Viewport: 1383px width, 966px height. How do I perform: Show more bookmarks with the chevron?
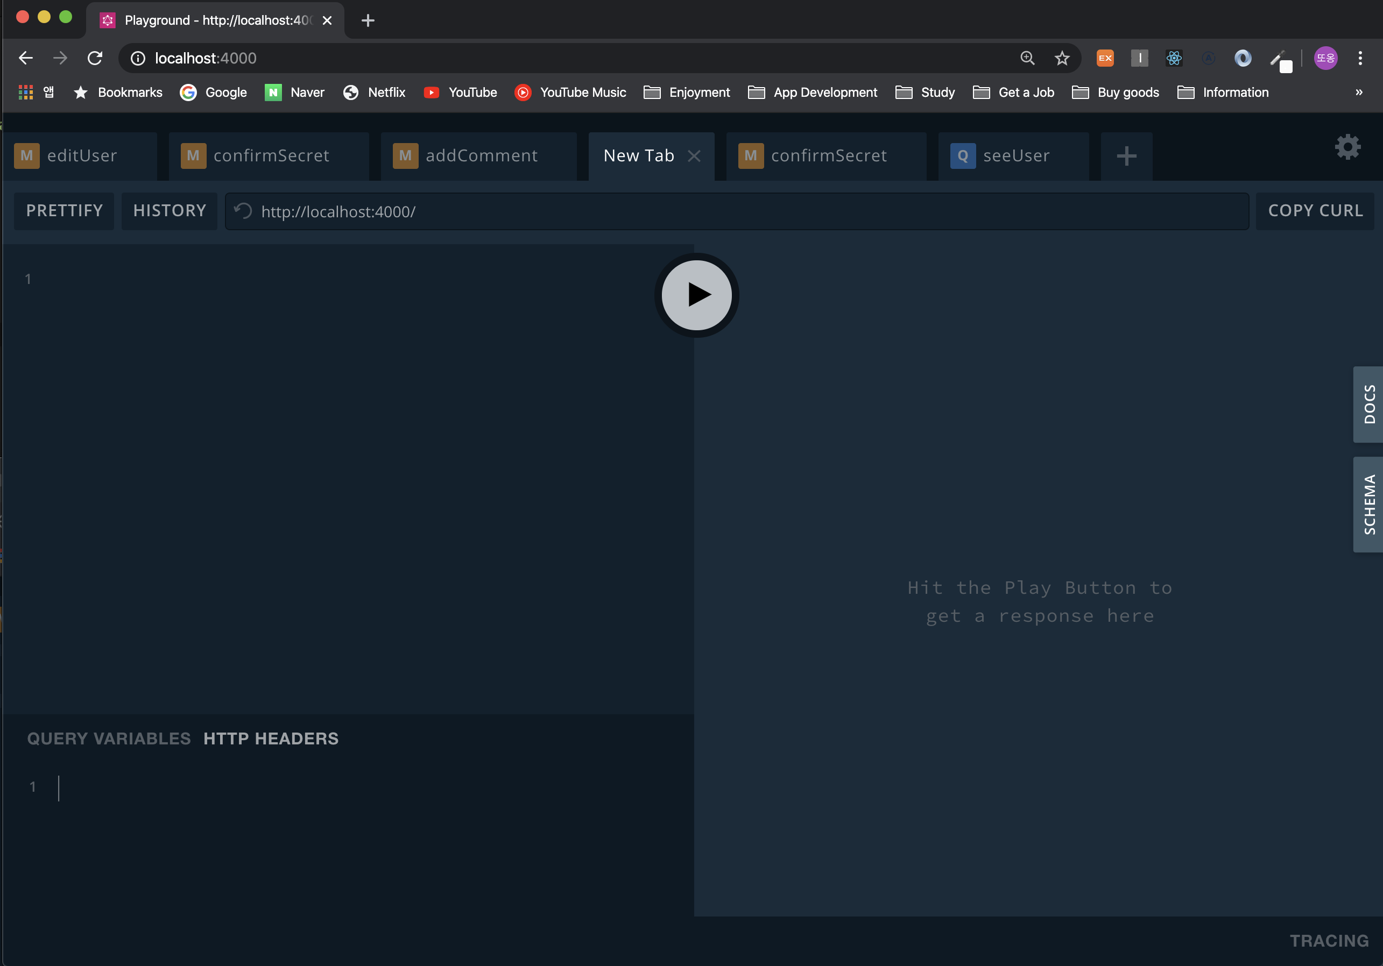tap(1359, 92)
